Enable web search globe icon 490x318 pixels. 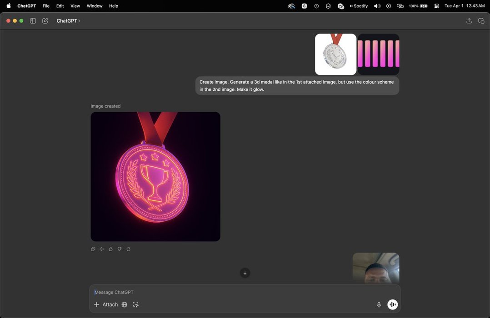pos(125,304)
